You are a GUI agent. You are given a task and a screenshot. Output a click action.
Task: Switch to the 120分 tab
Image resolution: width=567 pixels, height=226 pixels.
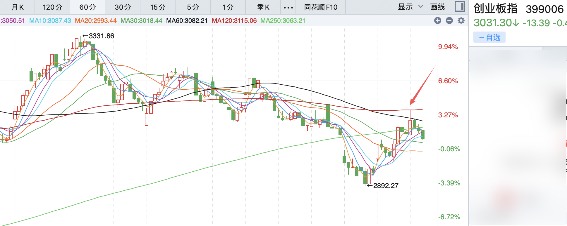[52, 7]
